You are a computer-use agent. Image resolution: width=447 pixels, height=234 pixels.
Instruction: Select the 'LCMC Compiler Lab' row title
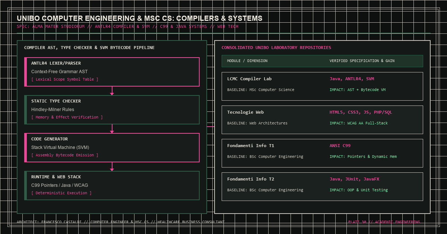click(x=250, y=79)
